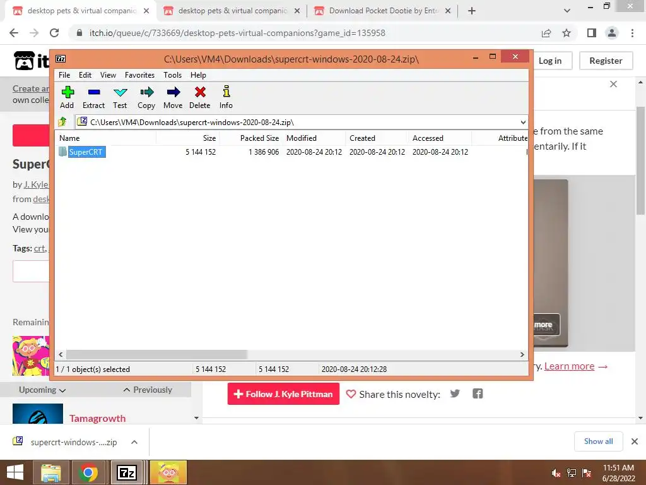Open the Windows Start button
646x485 pixels.
click(x=15, y=472)
